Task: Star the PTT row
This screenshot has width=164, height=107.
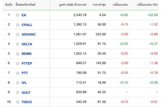Action: pos(18,73)
